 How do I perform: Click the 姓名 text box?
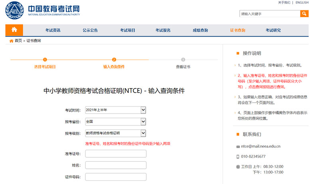[x=116, y=165]
